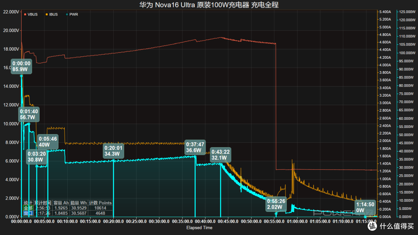Click the orange IBUS legend color square
This screenshot has width=418, height=235.
pyautogui.click(x=47, y=14)
